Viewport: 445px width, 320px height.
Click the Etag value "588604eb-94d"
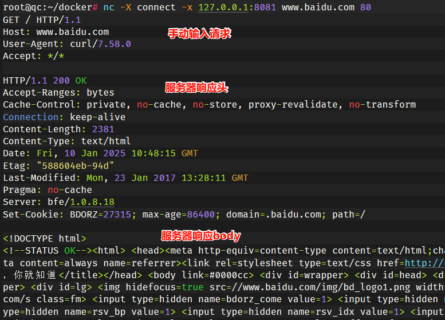(76, 165)
